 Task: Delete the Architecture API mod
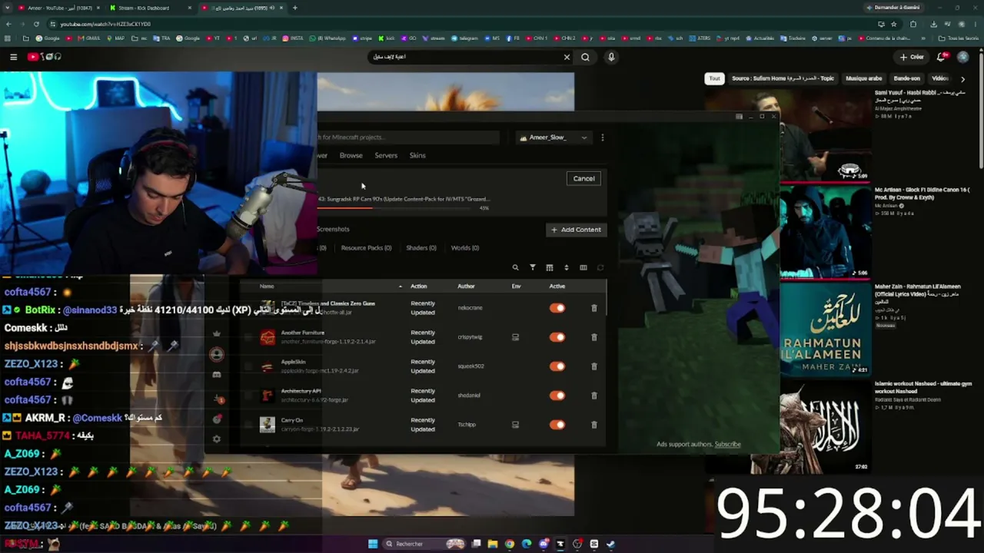click(593, 396)
